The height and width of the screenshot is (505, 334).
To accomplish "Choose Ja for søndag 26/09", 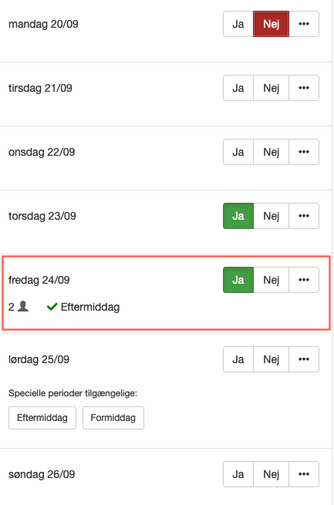I will (x=238, y=474).
